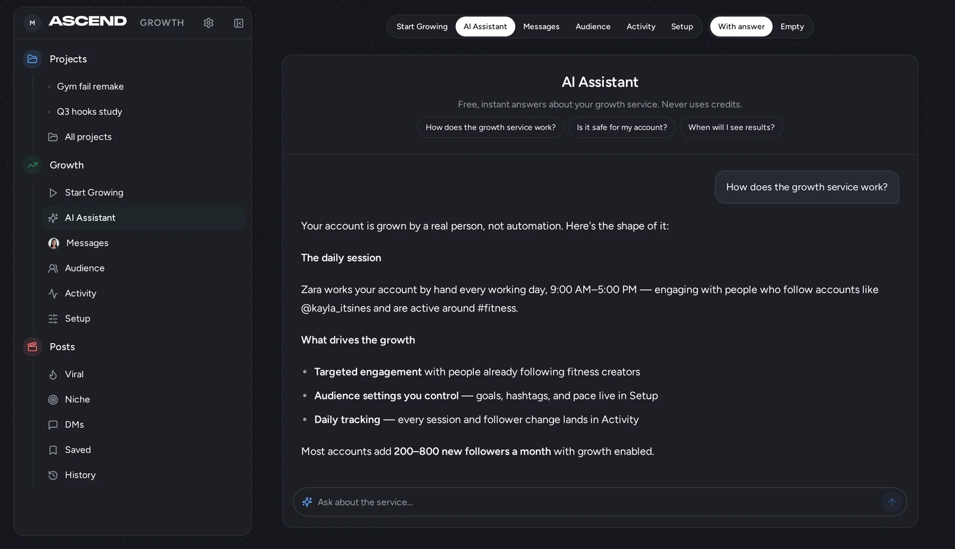This screenshot has height=549, width=955.
Task: Click the Audience people icon
Action: tap(53, 268)
